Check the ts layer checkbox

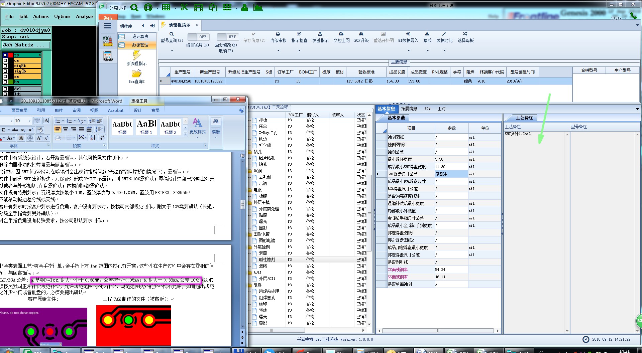5,55
